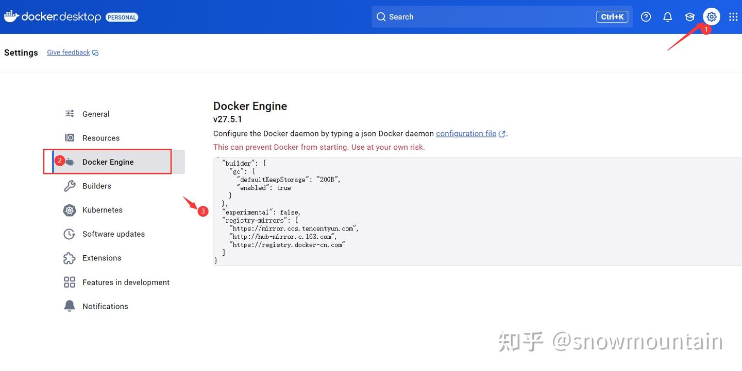742x371 pixels.
Task: Click the Features in development icon
Action: [70, 282]
